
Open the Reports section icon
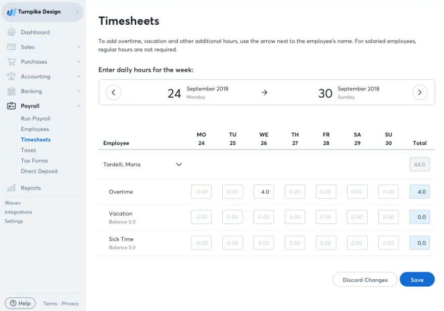[x=11, y=187]
